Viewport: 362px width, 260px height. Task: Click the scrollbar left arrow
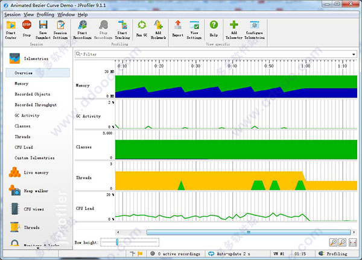pos(118,232)
